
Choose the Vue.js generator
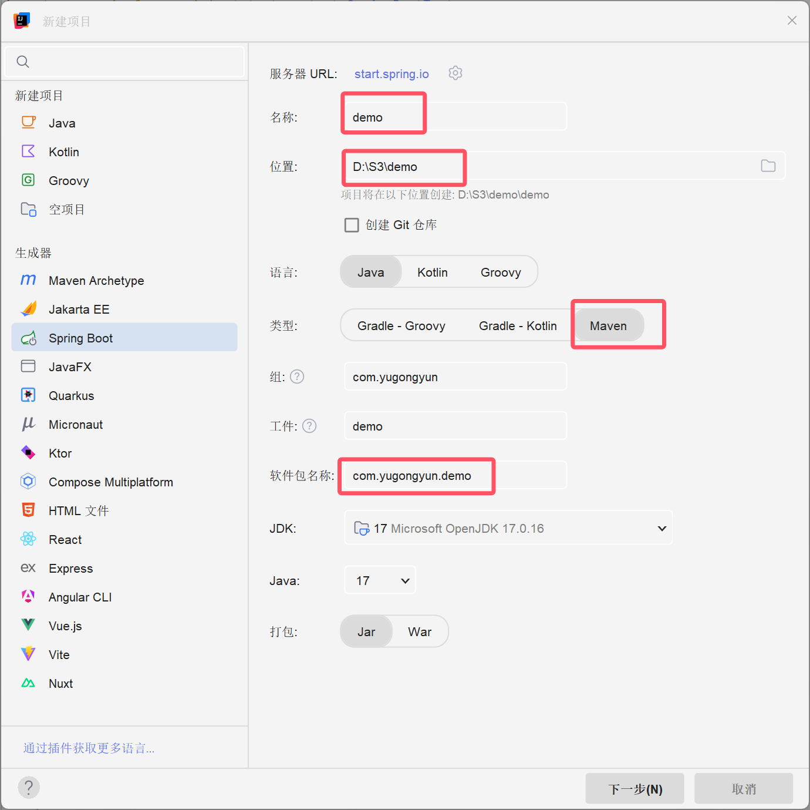click(65, 625)
